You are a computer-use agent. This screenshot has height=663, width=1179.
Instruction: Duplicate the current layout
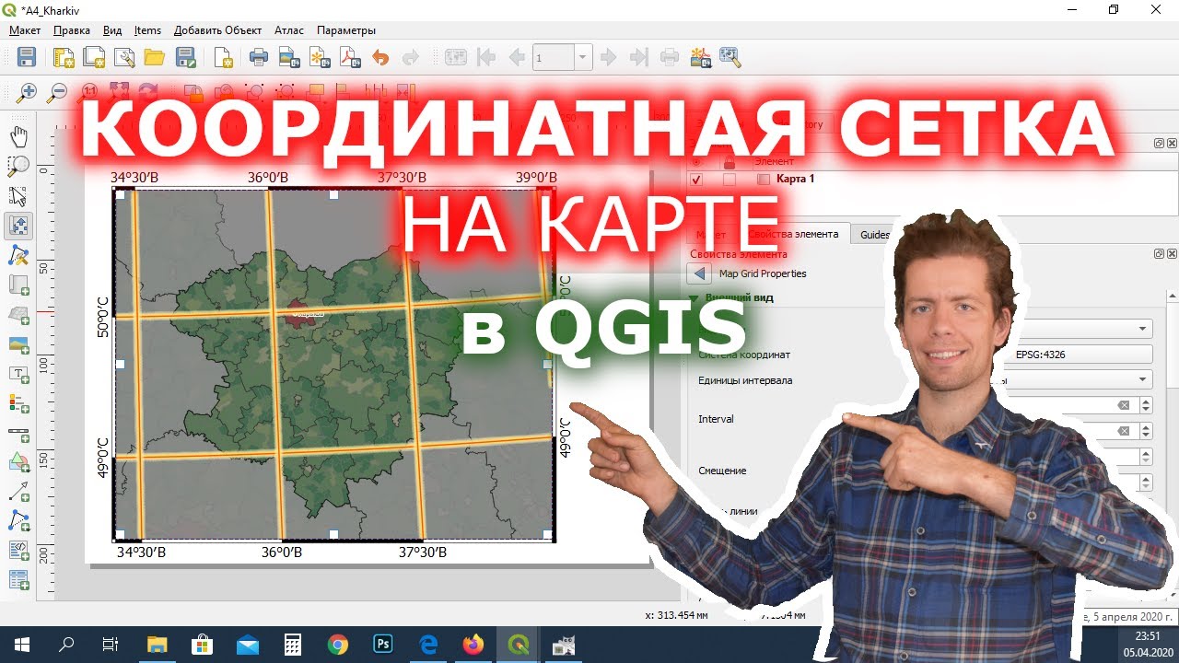point(94,57)
